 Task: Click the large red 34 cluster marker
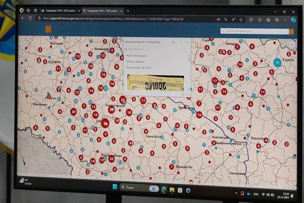(105, 123)
